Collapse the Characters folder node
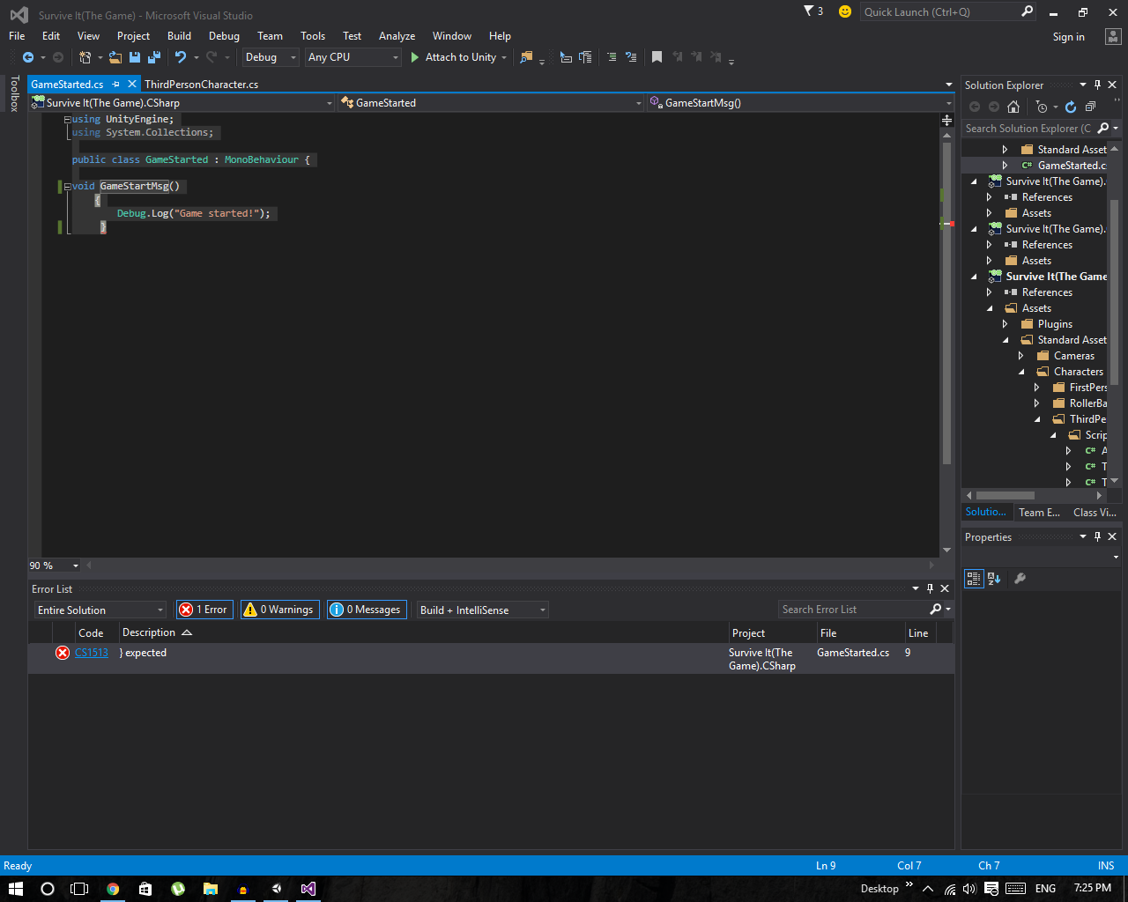The width and height of the screenshot is (1128, 902). coord(1021,372)
